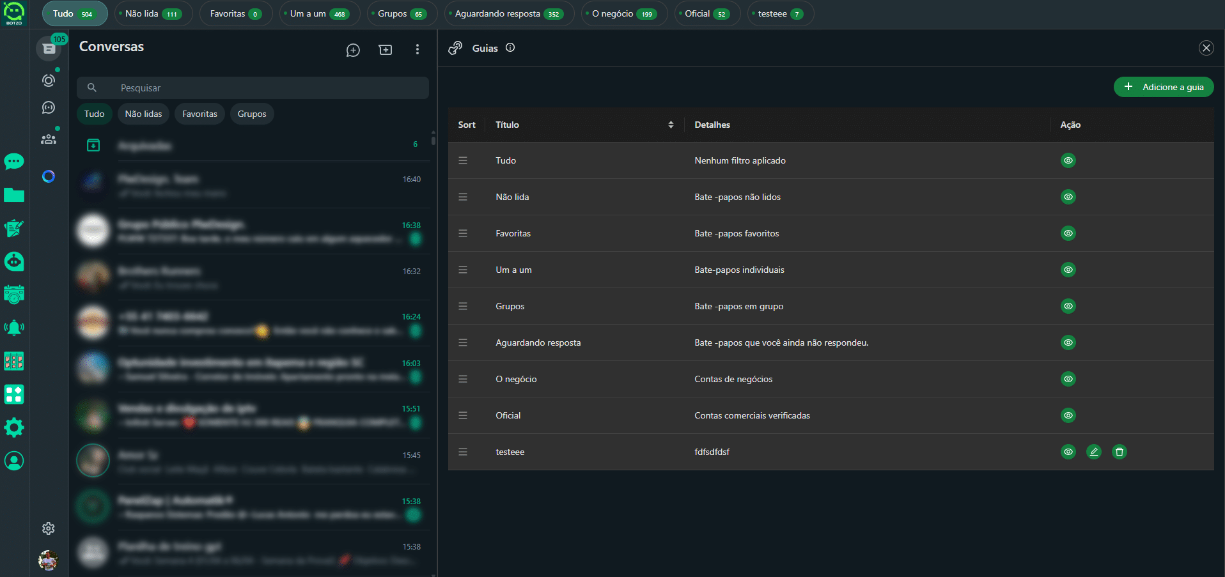This screenshot has width=1225, height=577.
Task: Click the new chat icon in Conversas header
Action: (353, 50)
